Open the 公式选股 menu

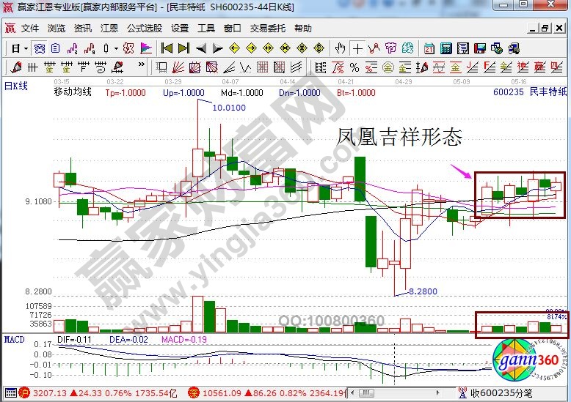pyautogui.click(x=144, y=29)
